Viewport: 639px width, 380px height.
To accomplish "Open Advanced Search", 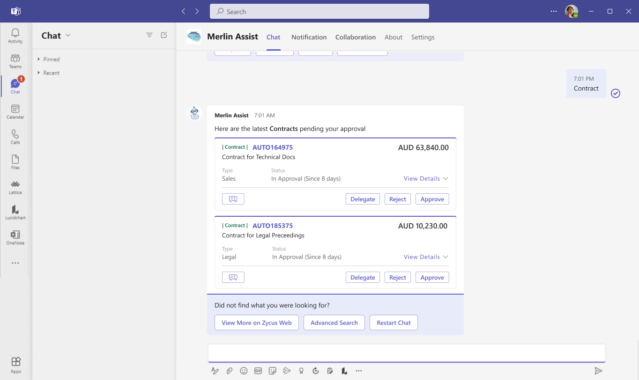I will [334, 322].
